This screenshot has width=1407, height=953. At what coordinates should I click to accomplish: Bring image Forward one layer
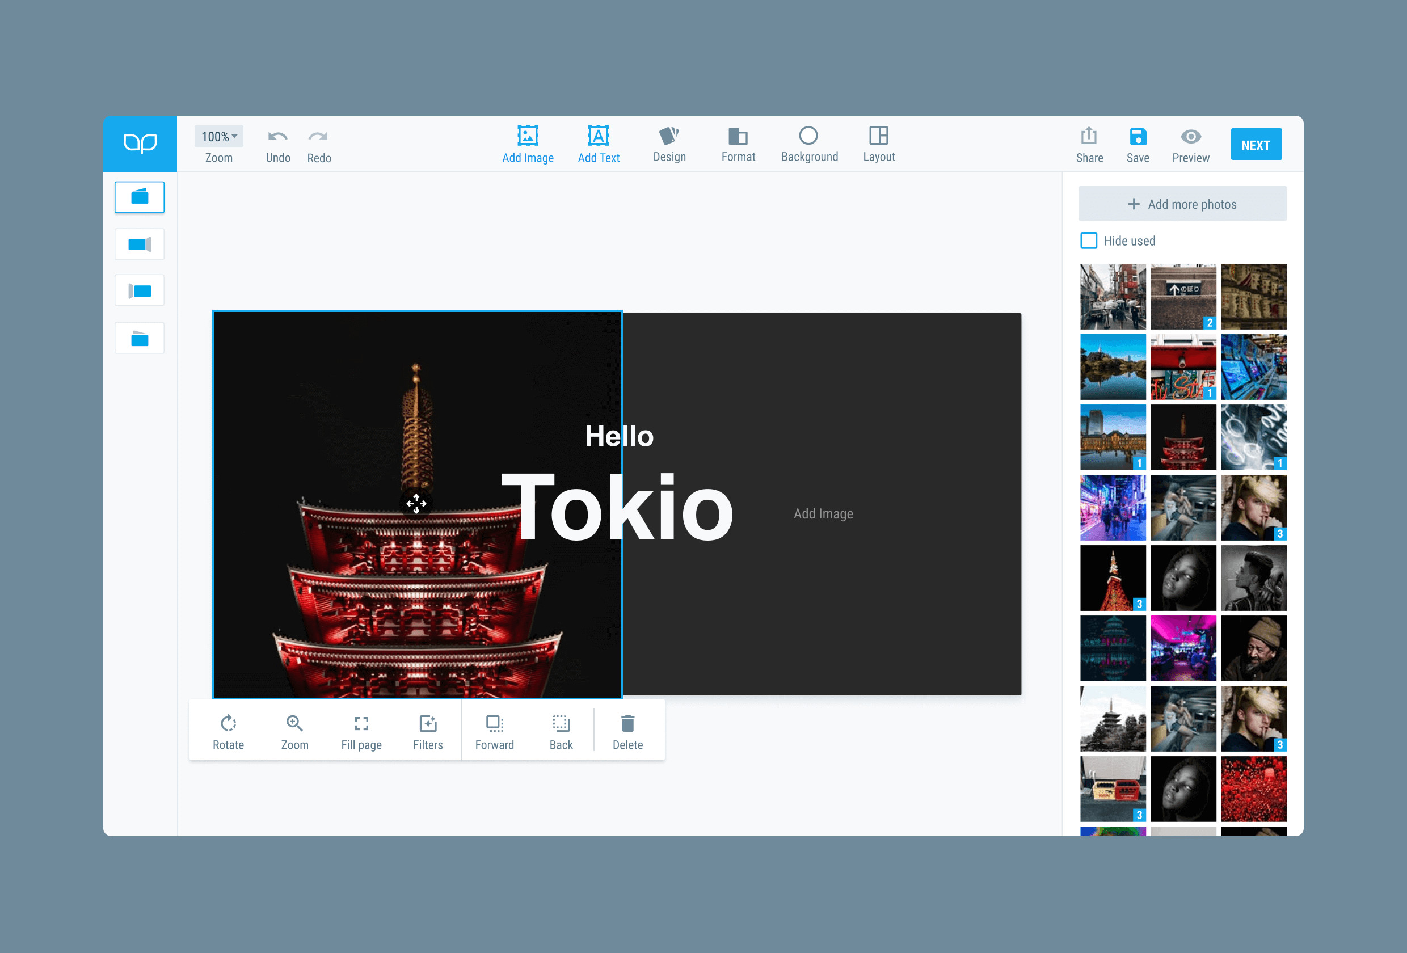click(494, 723)
